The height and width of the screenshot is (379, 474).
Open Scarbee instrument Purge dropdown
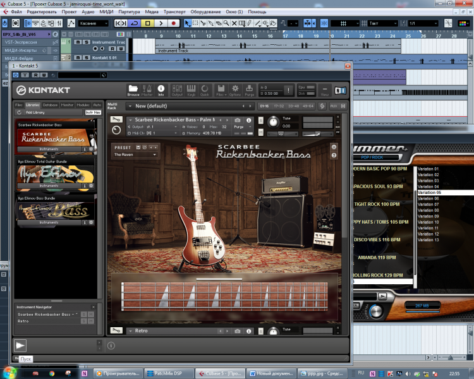click(x=243, y=127)
